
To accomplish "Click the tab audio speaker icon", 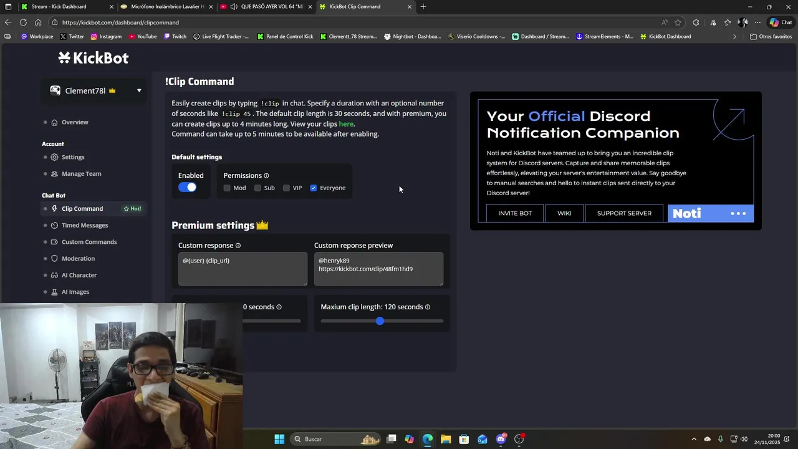I will click(234, 7).
